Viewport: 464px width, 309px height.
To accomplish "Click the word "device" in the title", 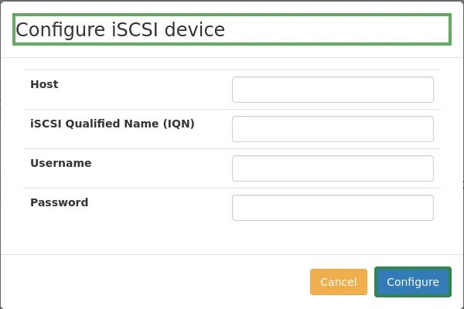I will pyautogui.click(x=193, y=30).
